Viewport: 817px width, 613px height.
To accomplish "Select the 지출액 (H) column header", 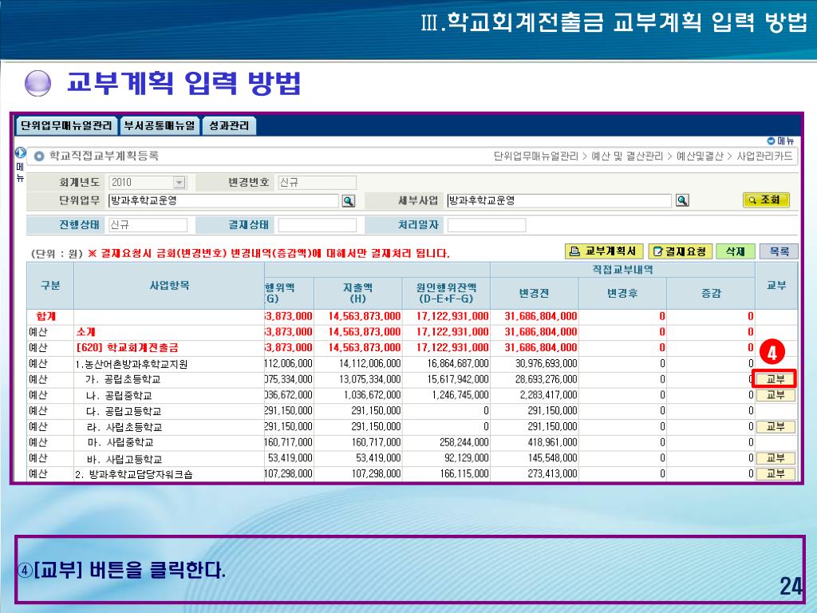I will pyautogui.click(x=358, y=293).
